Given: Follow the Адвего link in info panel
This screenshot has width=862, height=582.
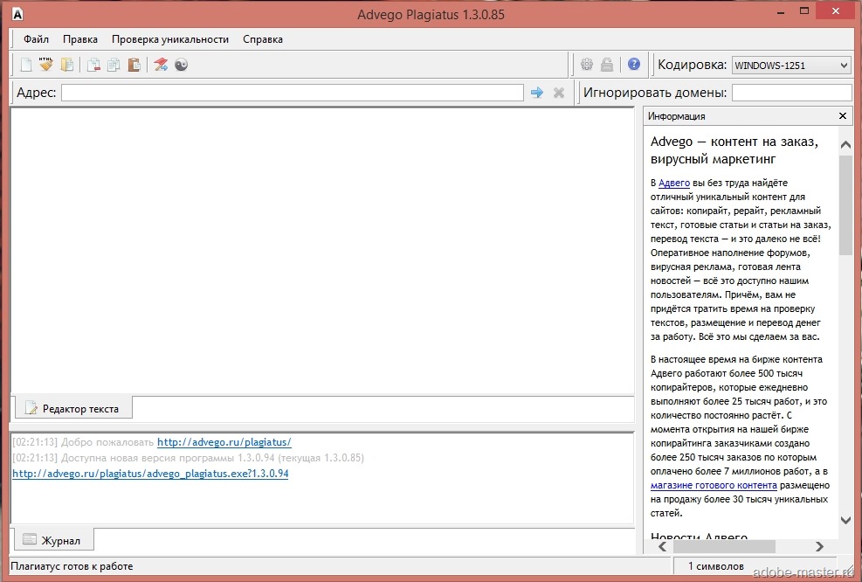Looking at the screenshot, I should pos(674,183).
